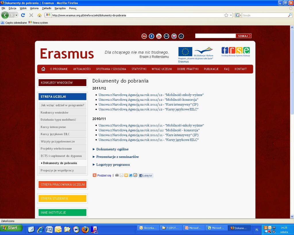Open the Plik menu
Screen dimensions: 294x235
tap(3, 8)
